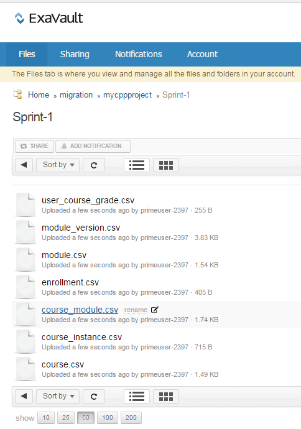Click file icon for module_version.csv
The height and width of the screenshot is (429, 301).
click(x=25, y=232)
